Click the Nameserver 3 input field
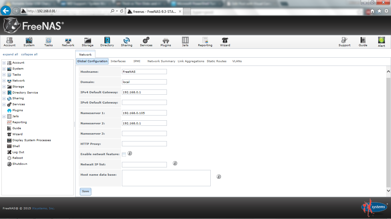Image resolution: width=391 pixels, height=219 pixels. coord(144,133)
